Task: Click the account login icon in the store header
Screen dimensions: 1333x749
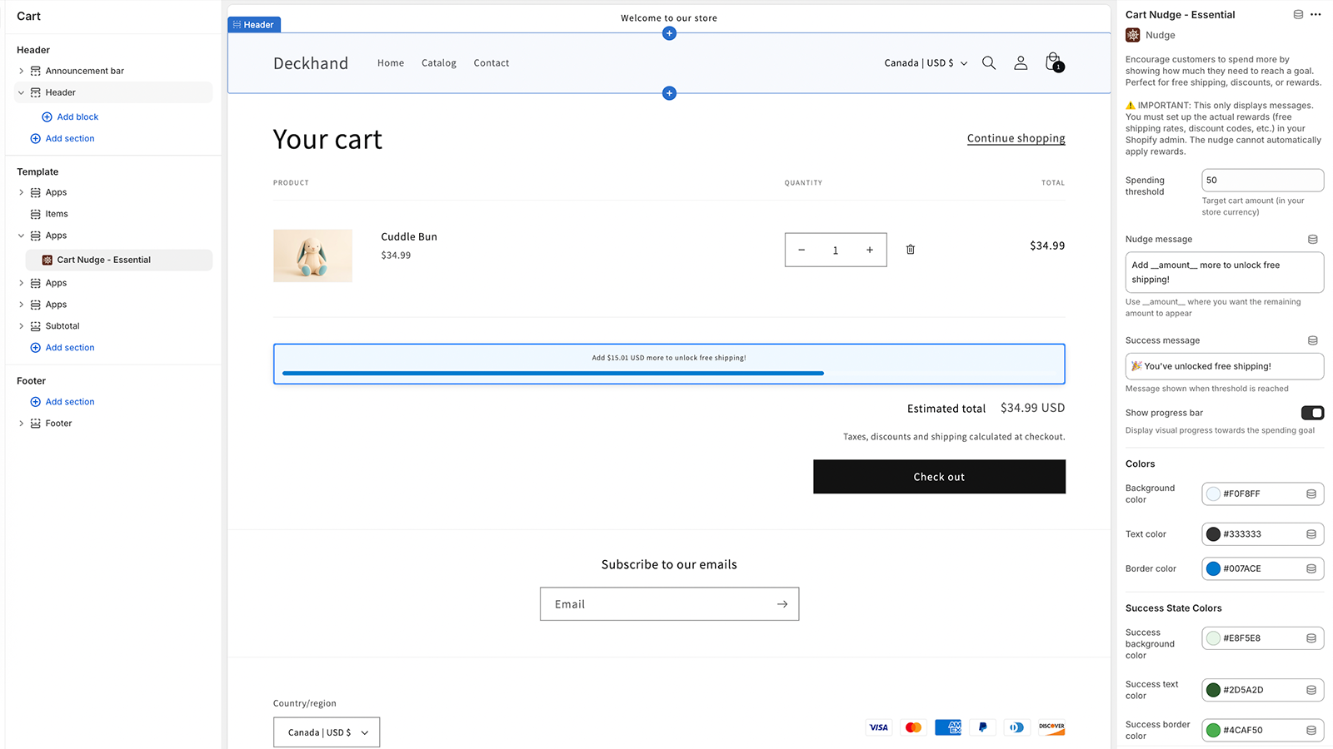Action: pos(1021,63)
